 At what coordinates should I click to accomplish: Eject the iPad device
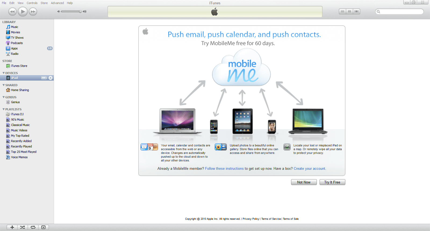tap(51, 78)
